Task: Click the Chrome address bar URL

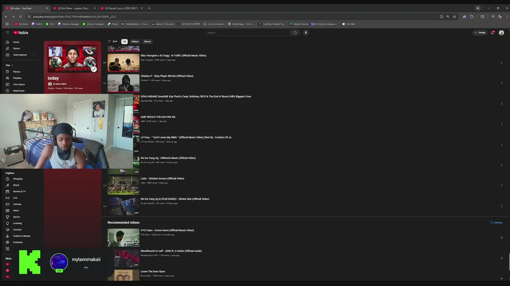Action: [75, 17]
